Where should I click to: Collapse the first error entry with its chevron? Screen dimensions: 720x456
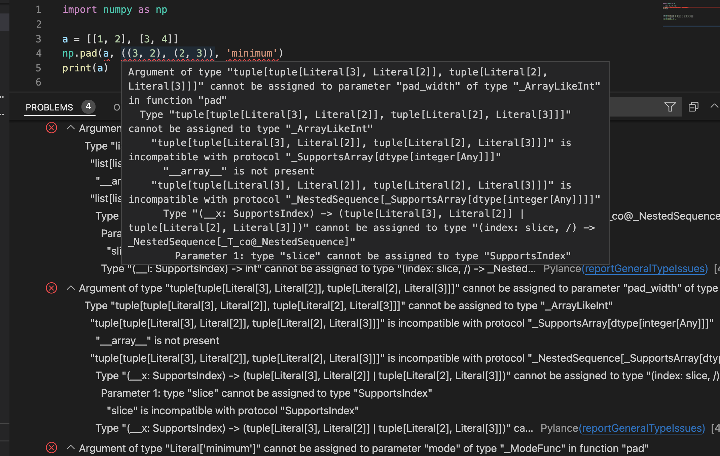[x=71, y=128]
